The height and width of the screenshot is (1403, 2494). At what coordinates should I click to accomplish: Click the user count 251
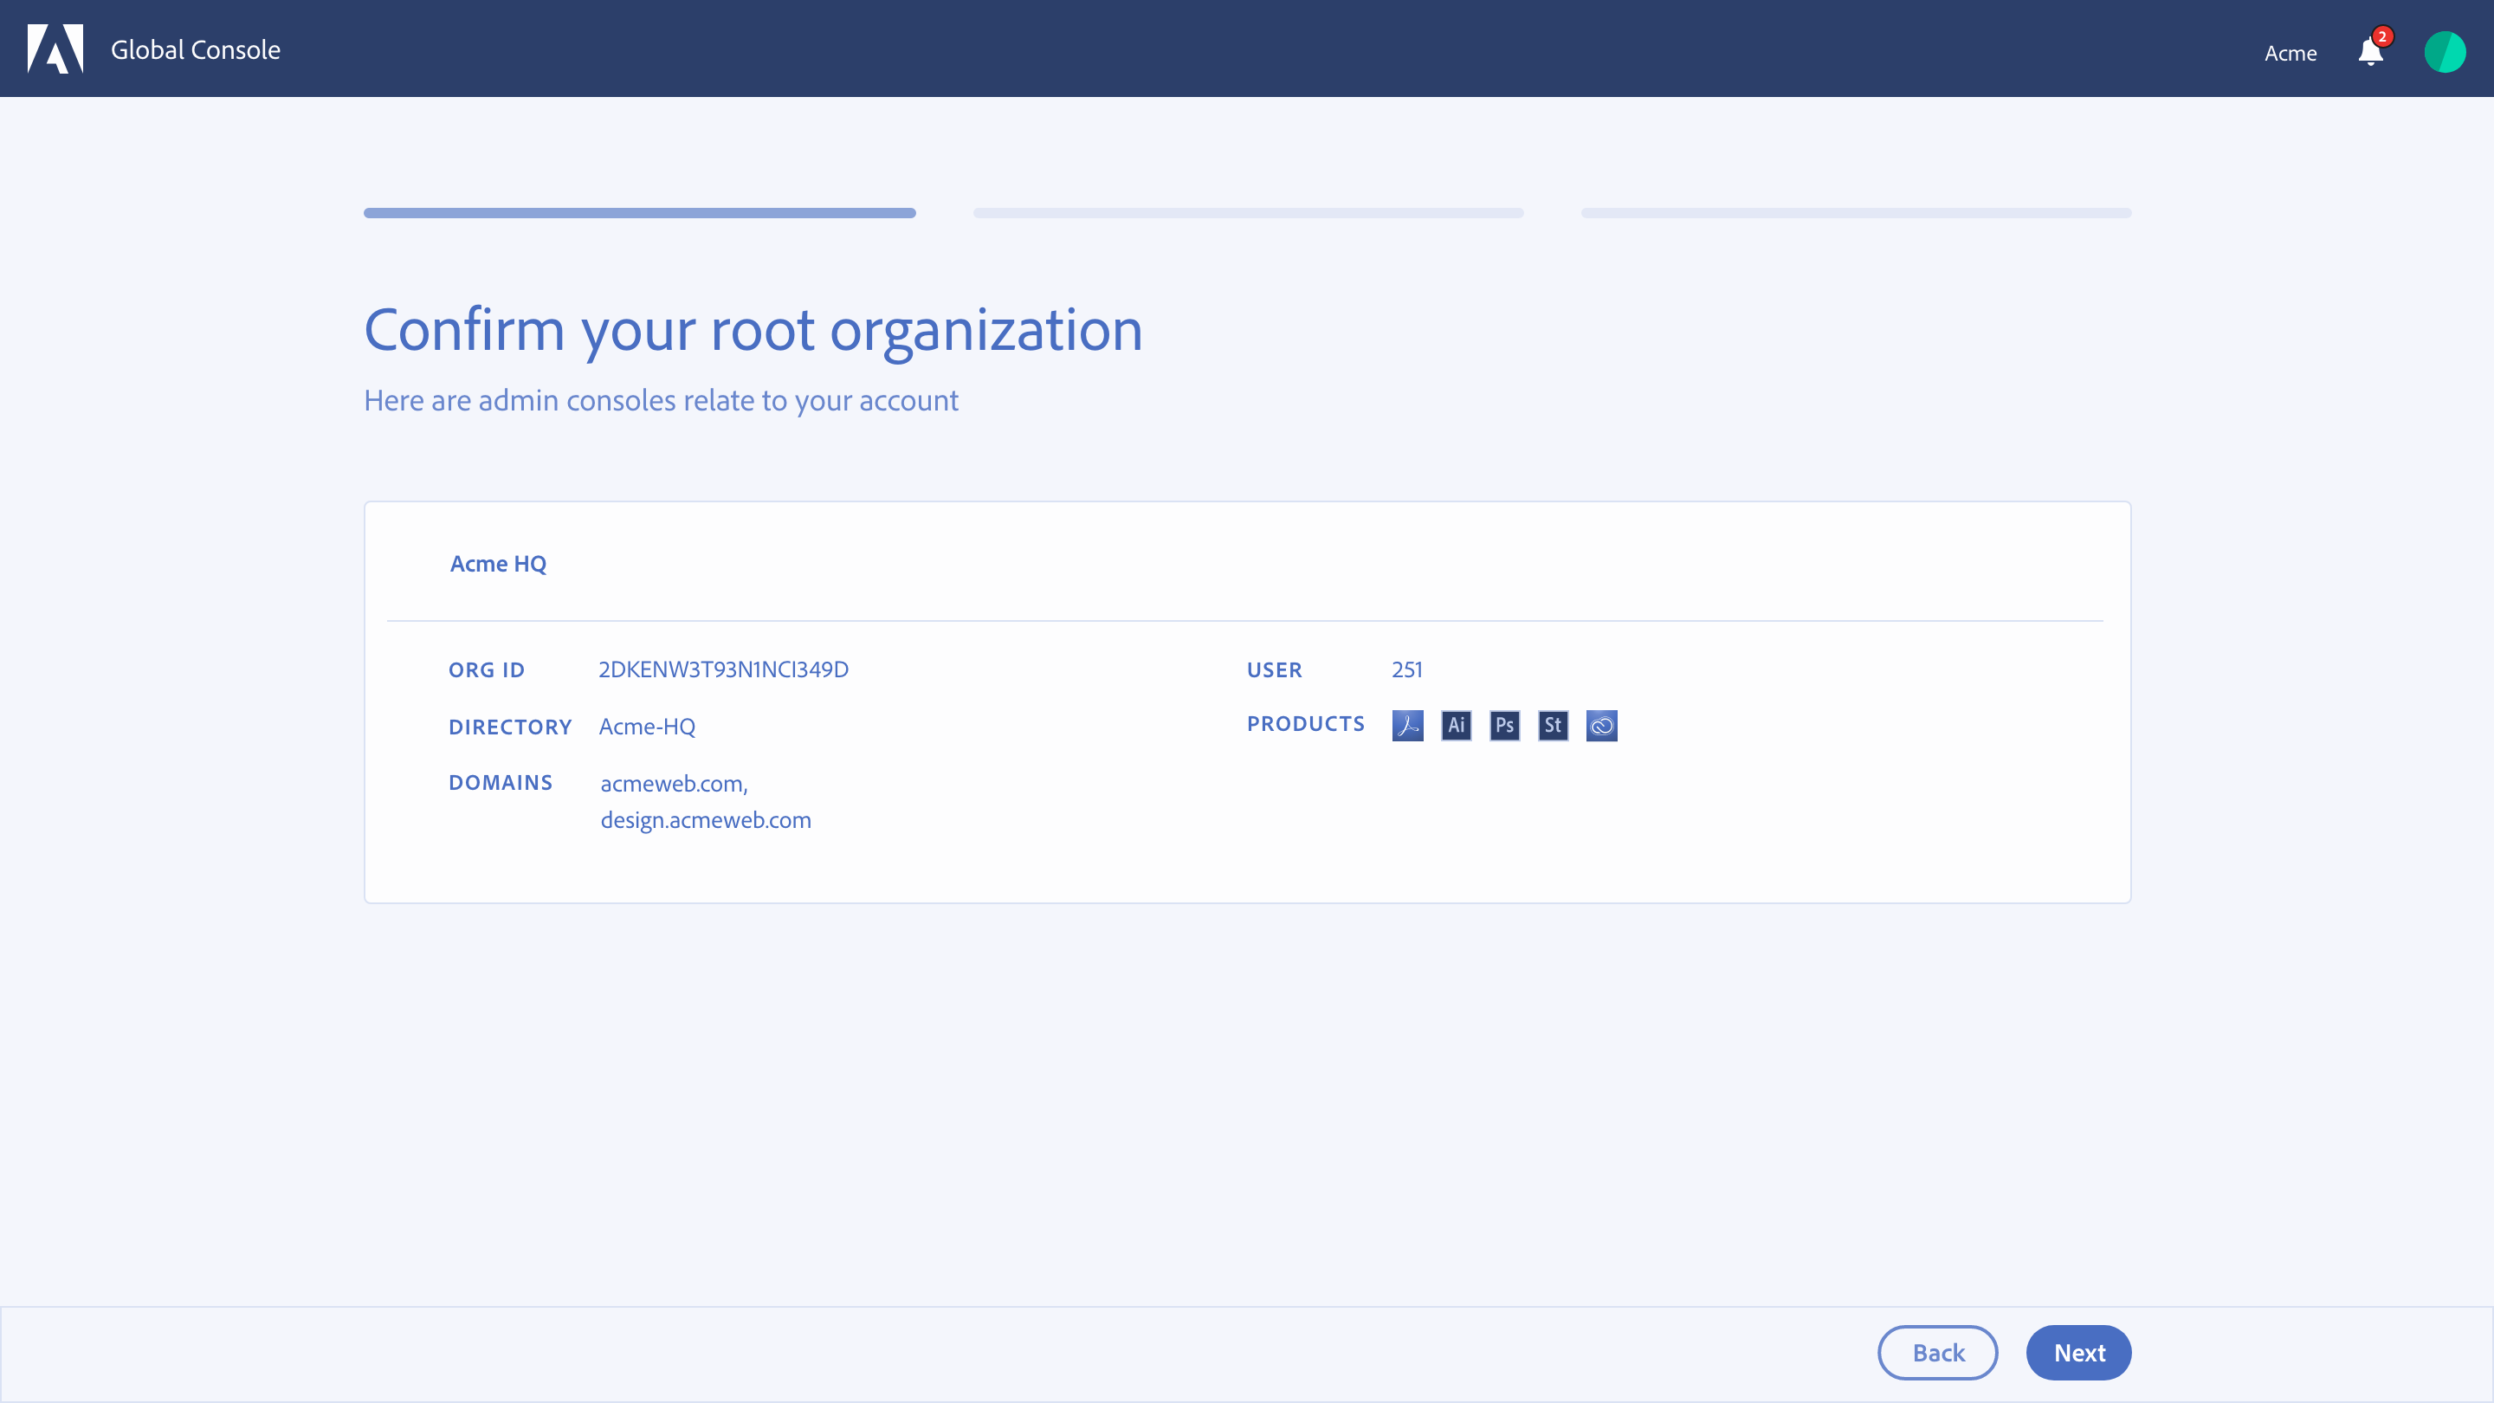click(1406, 669)
